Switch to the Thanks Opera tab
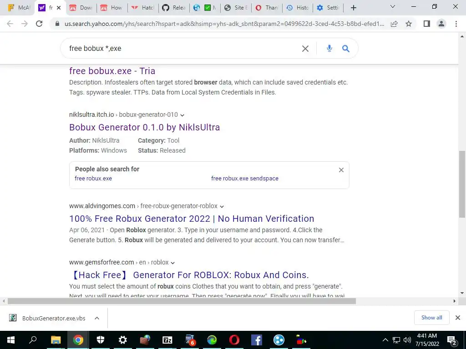 pos(266,8)
